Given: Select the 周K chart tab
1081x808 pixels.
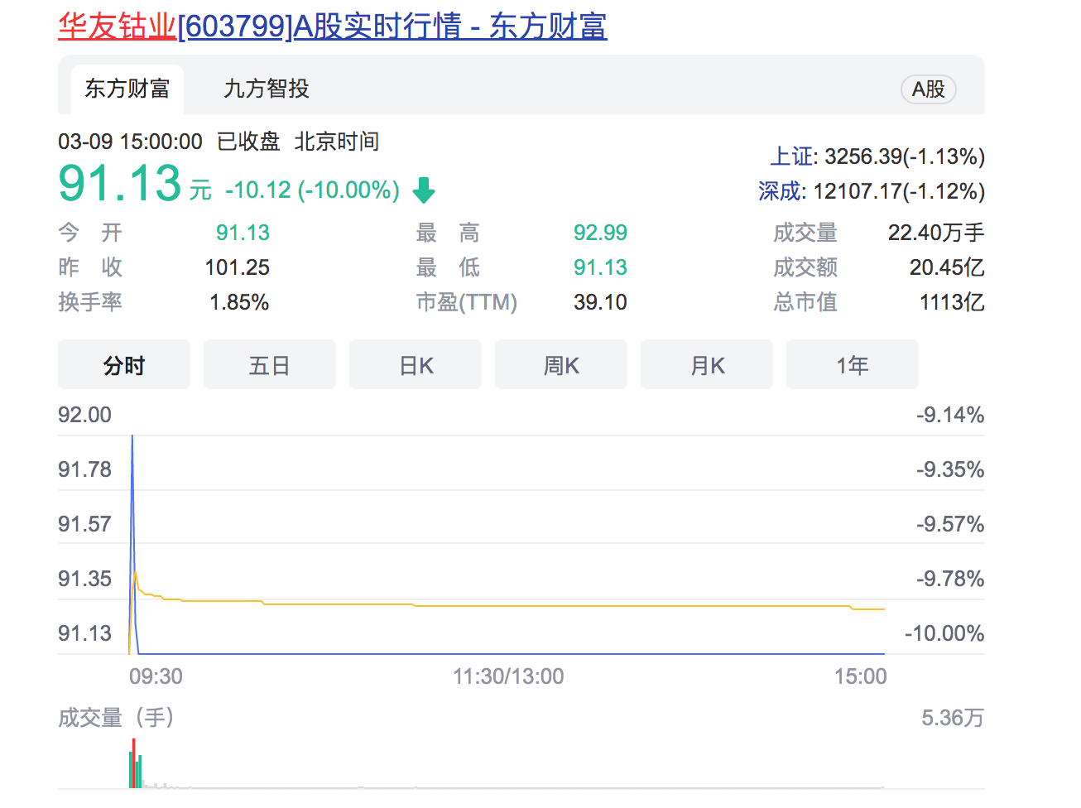Looking at the screenshot, I should click(561, 364).
